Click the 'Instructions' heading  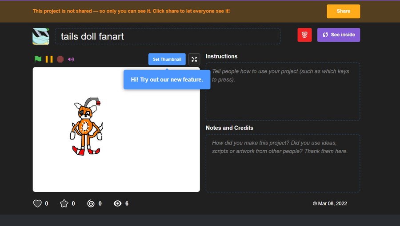coord(221,56)
